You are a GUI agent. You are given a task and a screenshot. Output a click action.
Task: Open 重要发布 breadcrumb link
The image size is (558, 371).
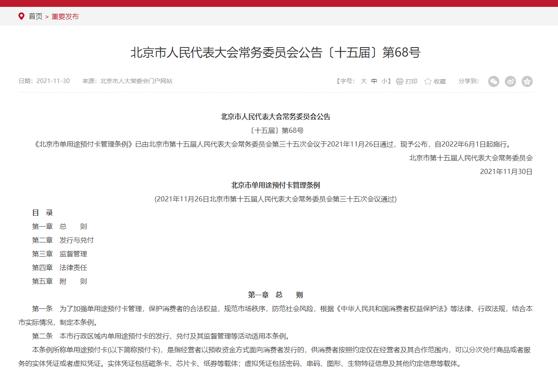(65, 17)
